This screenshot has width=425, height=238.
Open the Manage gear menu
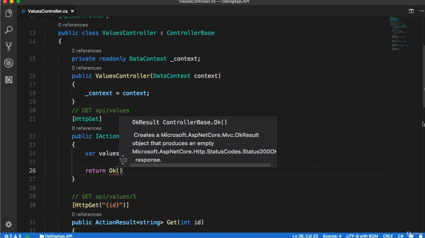coord(8,224)
